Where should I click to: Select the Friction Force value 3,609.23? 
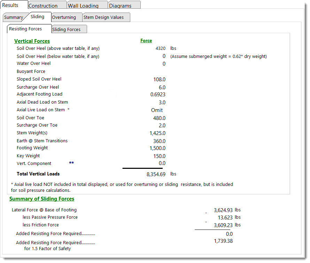223,225
